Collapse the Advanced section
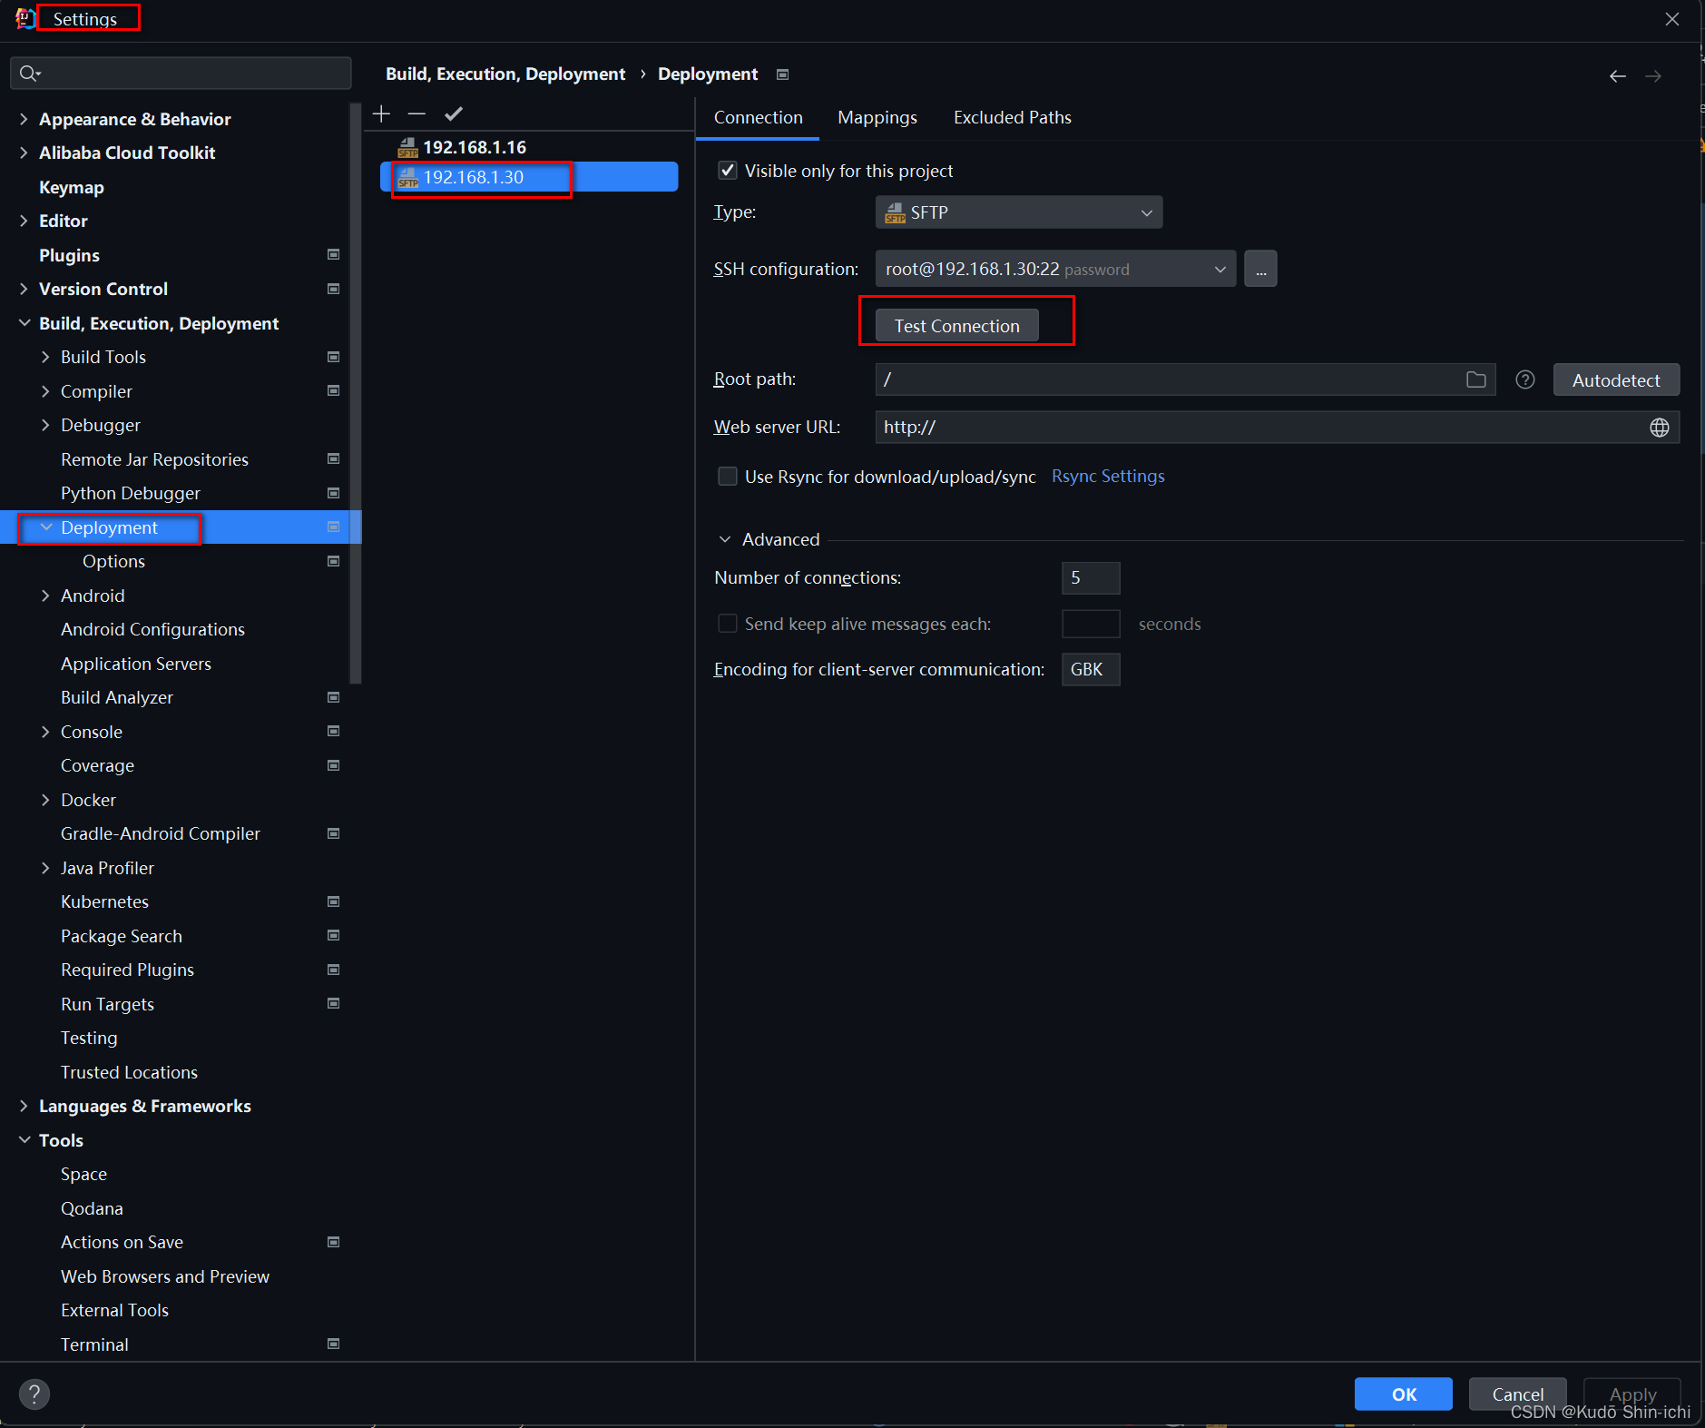 [x=725, y=539]
